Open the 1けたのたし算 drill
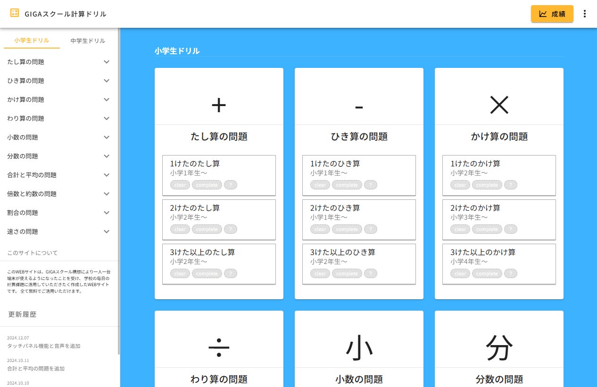597x387 pixels. pos(219,175)
